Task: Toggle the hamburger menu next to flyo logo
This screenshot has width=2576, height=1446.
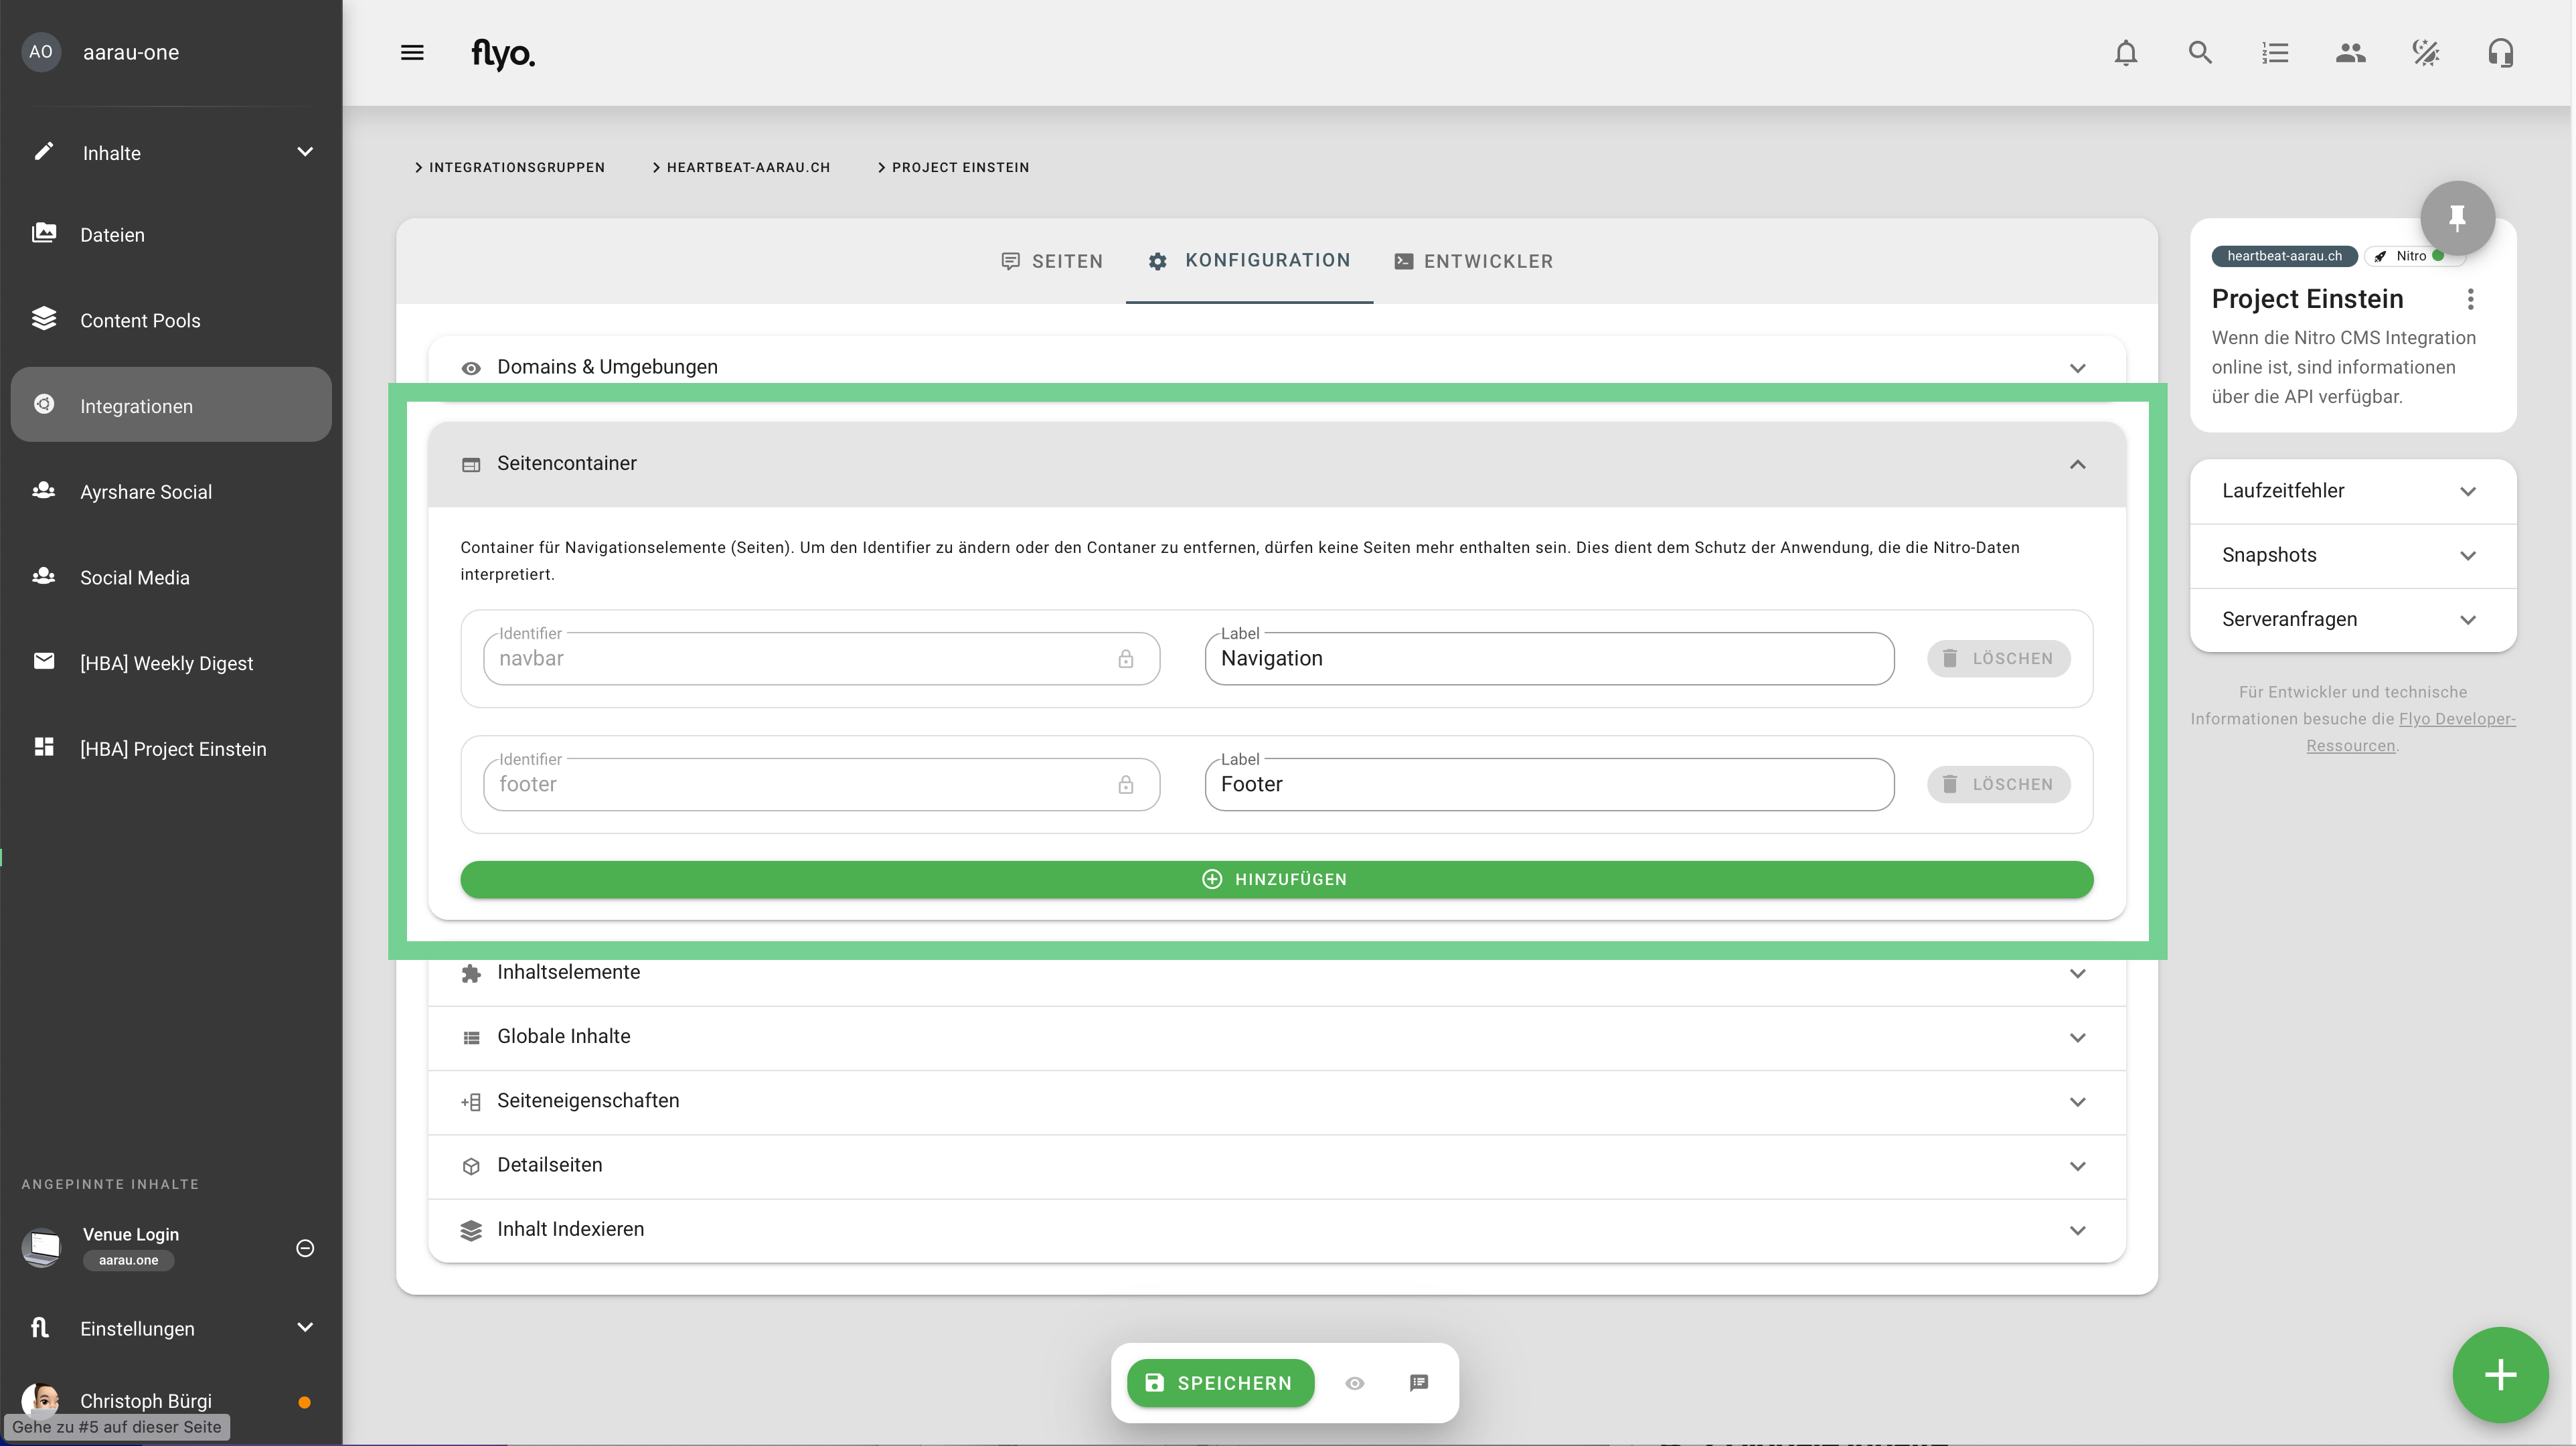Action: coord(412,53)
